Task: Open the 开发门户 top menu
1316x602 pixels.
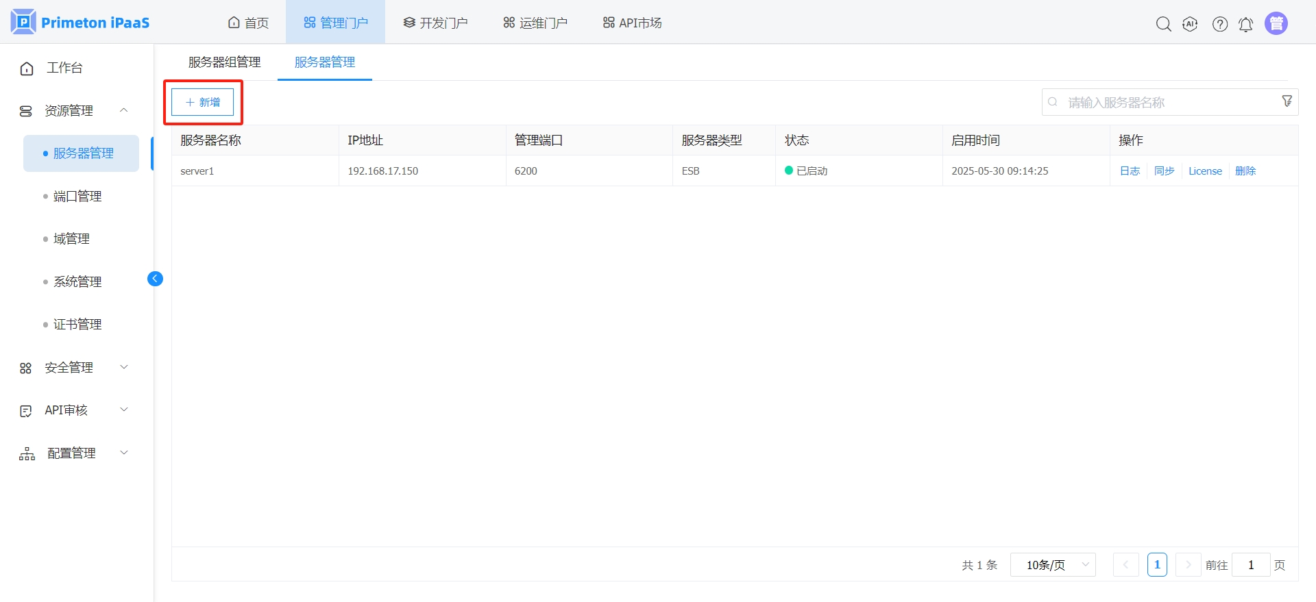Action: click(436, 23)
